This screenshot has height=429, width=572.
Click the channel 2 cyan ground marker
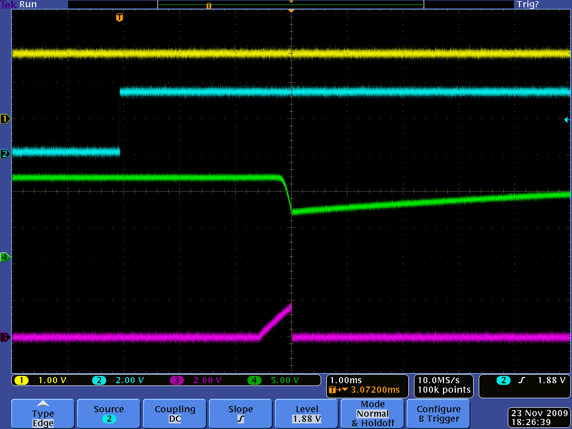click(5, 154)
